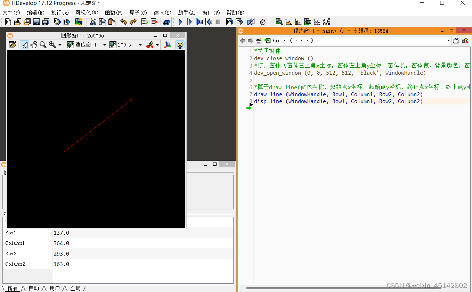Click the New Program icon in main toolbar
This screenshot has height=292, width=472.
pyautogui.click(x=8, y=22)
